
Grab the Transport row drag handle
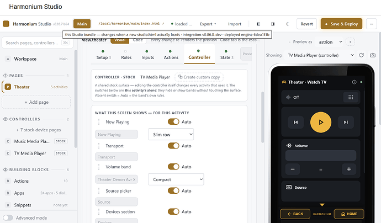[99, 146]
